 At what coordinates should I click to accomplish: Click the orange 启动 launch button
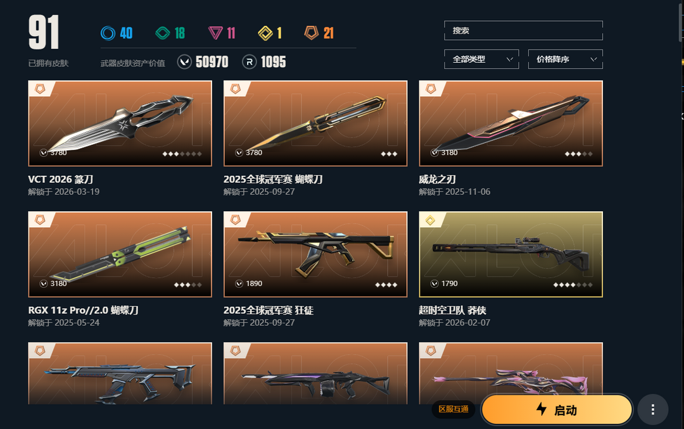[x=557, y=409]
